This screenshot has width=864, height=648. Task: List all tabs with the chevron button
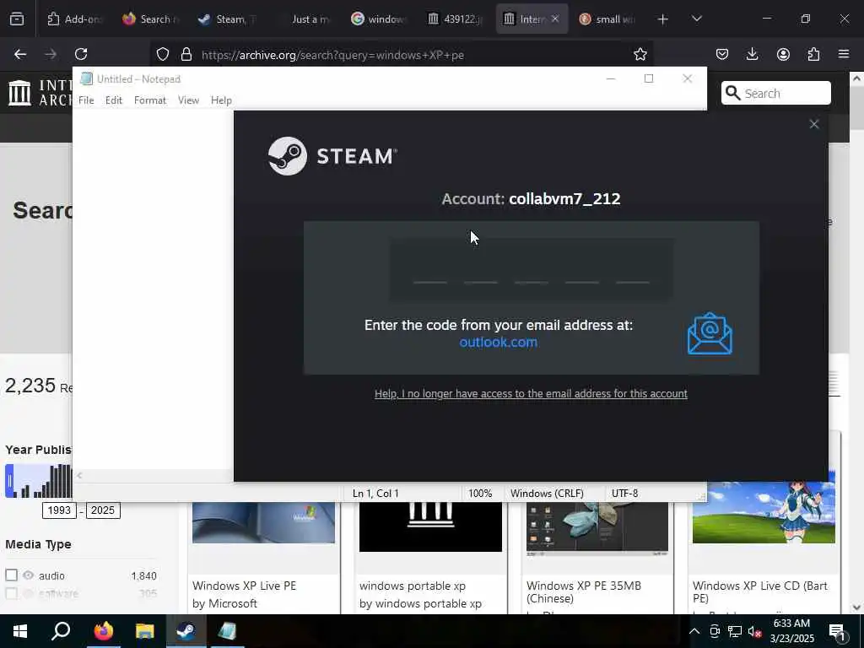(696, 19)
